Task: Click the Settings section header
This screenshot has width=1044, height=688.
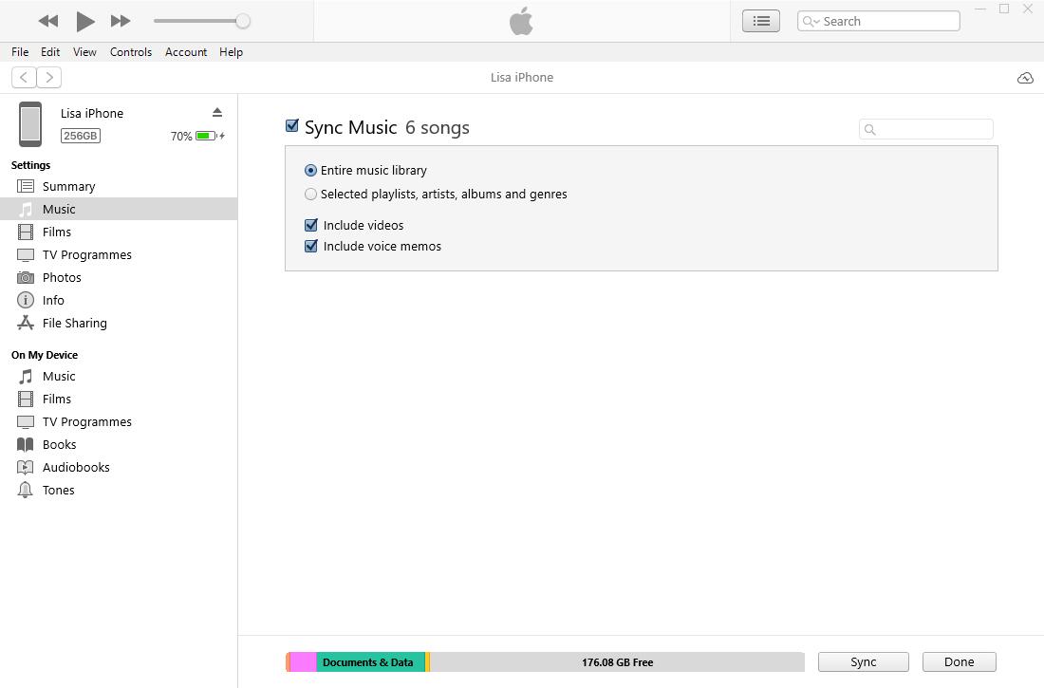Action: pyautogui.click(x=30, y=165)
